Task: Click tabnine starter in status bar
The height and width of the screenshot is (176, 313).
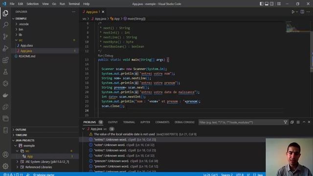Action: pyautogui.click(x=44, y=175)
